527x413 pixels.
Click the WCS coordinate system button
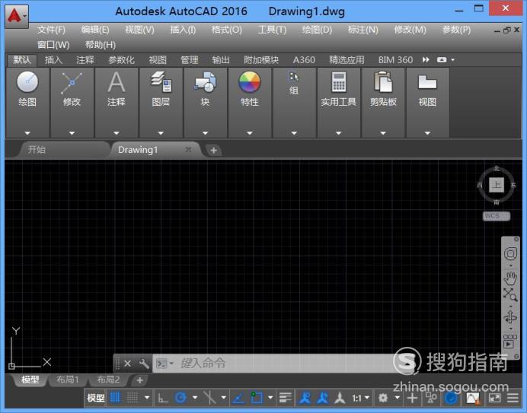(x=497, y=216)
